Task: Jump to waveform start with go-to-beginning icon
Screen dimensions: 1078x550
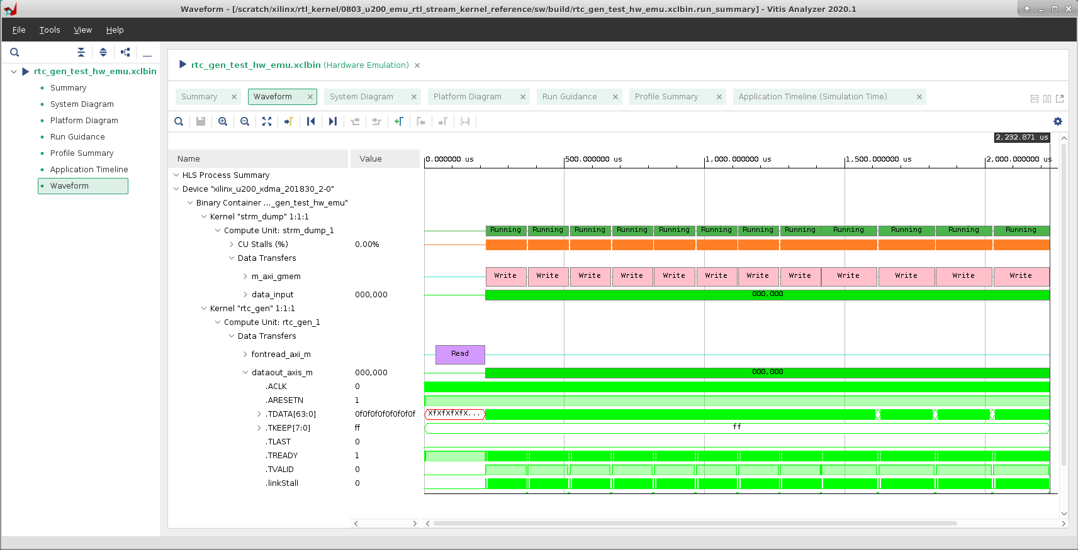Action: (311, 121)
